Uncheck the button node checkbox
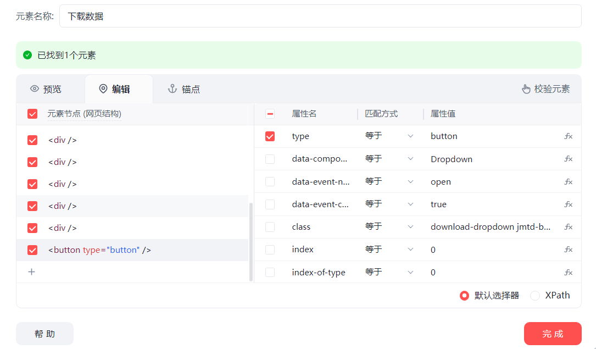 tap(32, 250)
